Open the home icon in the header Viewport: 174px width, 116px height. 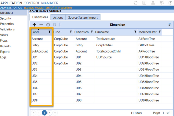coord(136,3)
